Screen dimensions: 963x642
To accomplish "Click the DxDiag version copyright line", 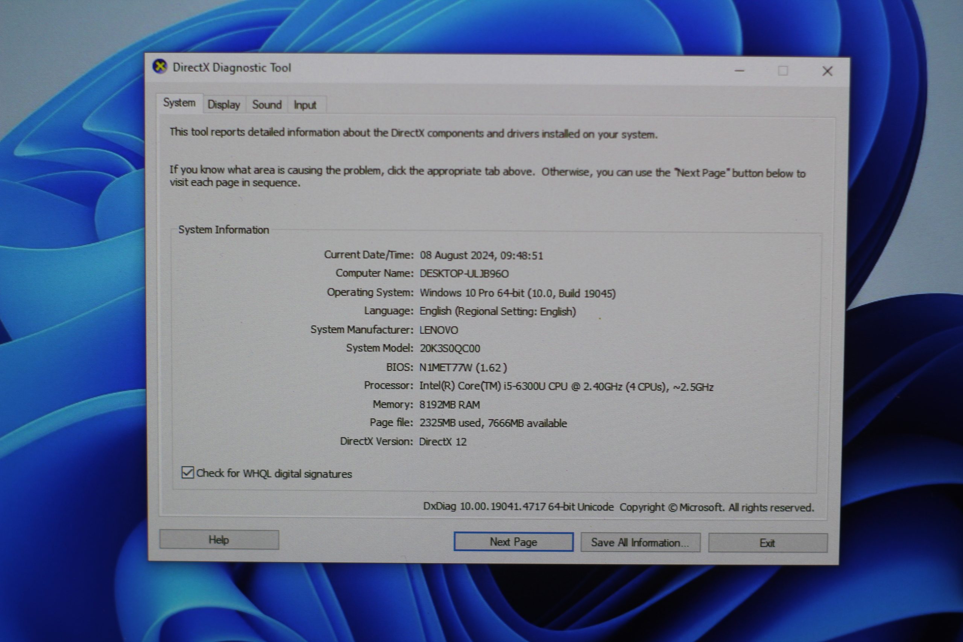I will coord(618,507).
